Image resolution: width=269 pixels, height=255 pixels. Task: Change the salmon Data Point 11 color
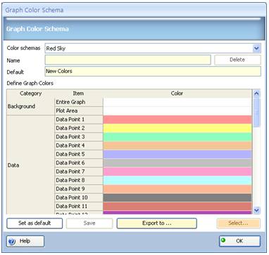pyautogui.click(x=177, y=206)
